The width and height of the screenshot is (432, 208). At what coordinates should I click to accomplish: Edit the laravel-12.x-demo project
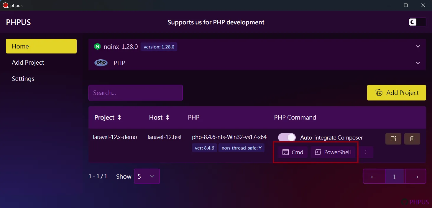[393, 139]
